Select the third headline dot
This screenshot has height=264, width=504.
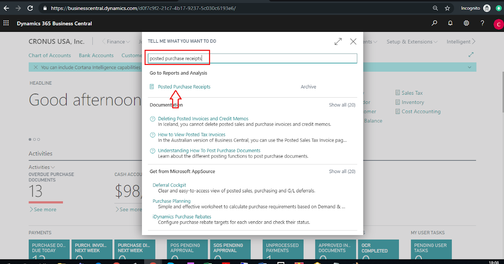pos(39,139)
